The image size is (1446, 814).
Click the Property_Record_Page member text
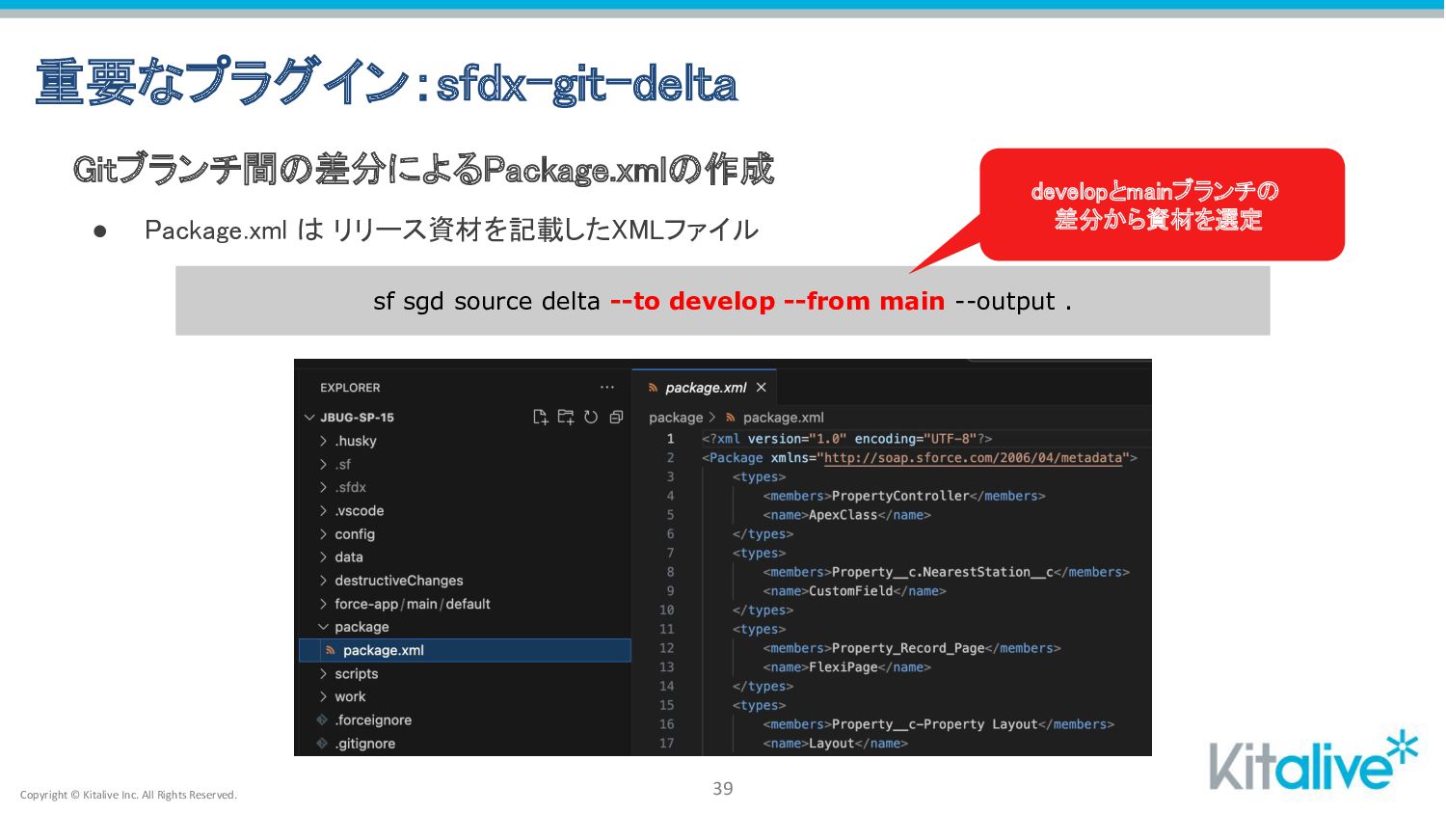(908, 648)
